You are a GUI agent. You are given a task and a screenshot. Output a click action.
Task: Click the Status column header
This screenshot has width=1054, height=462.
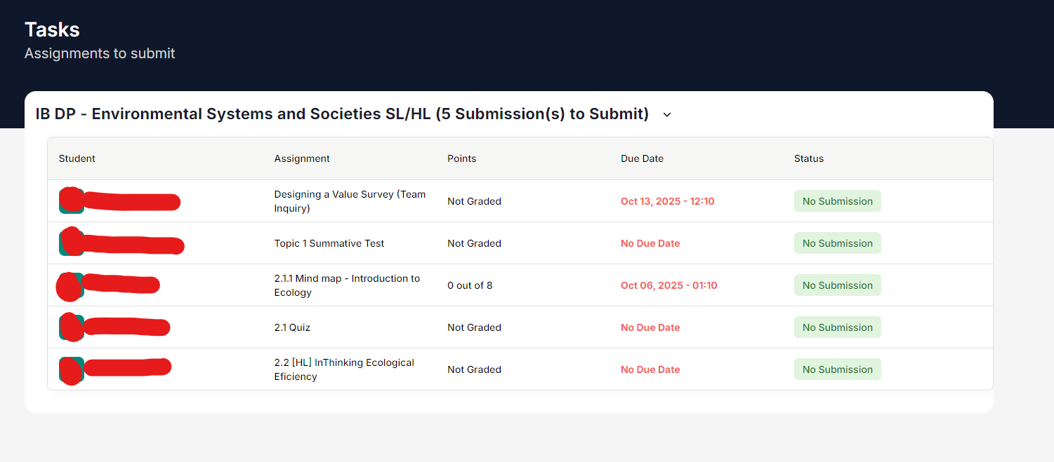click(809, 158)
